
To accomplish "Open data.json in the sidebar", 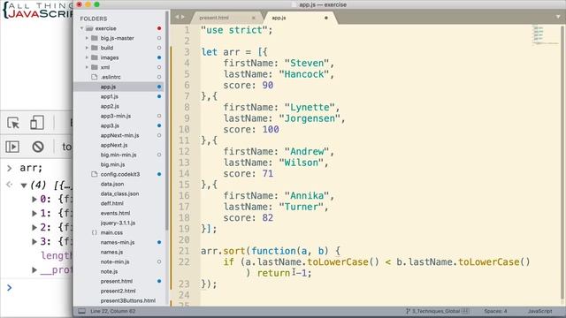I will (112, 184).
